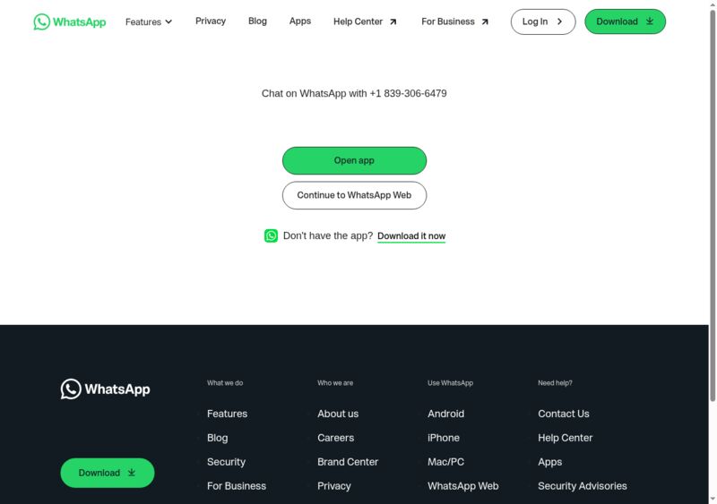Visit Security Advisories in footer
The width and height of the screenshot is (717, 504).
point(582,486)
